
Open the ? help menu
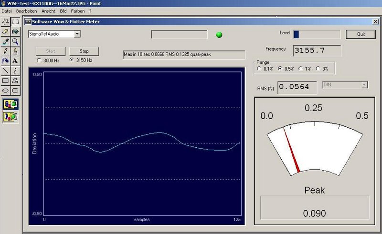pos(90,11)
